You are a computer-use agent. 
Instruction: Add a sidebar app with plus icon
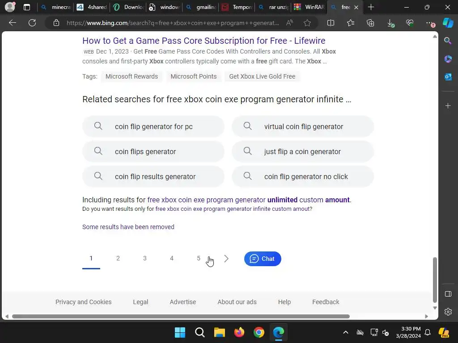pyautogui.click(x=448, y=105)
